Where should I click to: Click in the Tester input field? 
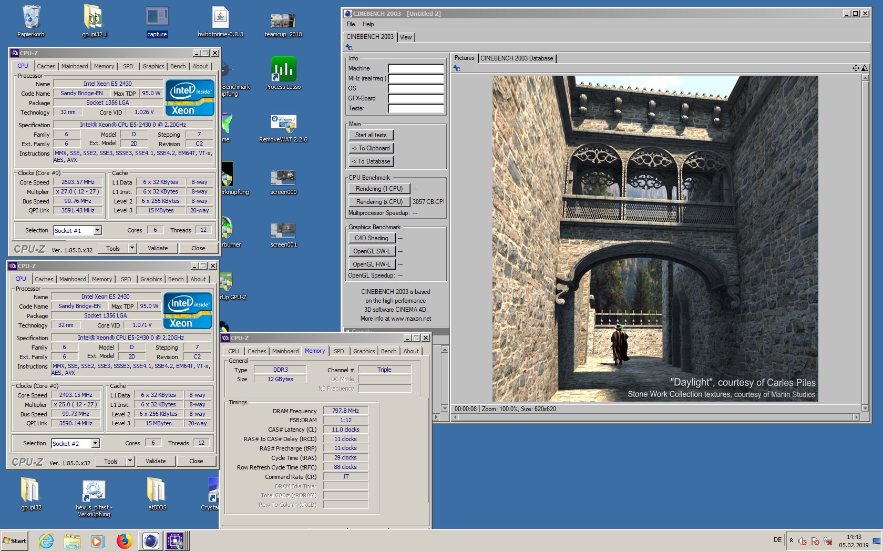click(x=416, y=108)
